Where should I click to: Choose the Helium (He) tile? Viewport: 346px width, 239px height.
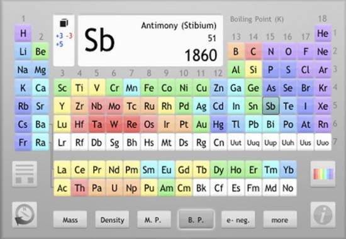pyautogui.click(x=323, y=33)
